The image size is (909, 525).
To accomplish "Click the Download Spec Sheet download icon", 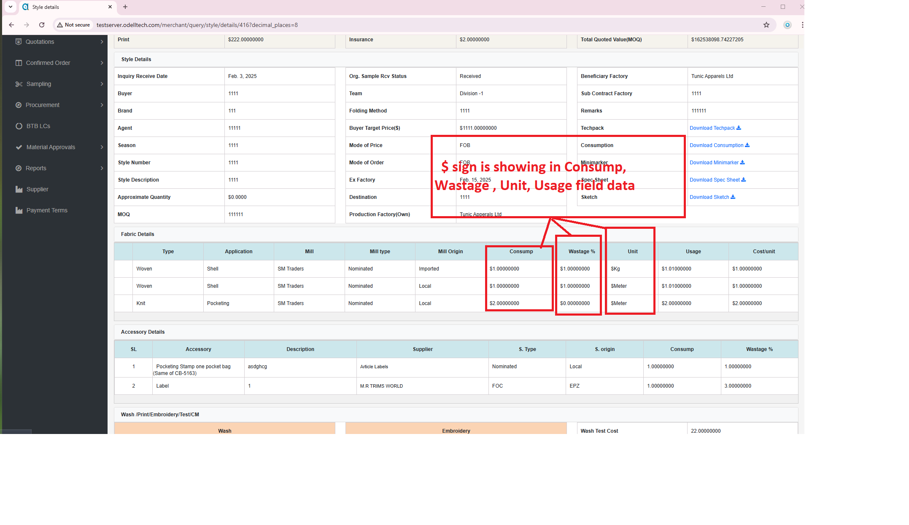I will point(744,179).
